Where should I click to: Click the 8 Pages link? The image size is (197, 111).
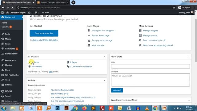pos(73,62)
